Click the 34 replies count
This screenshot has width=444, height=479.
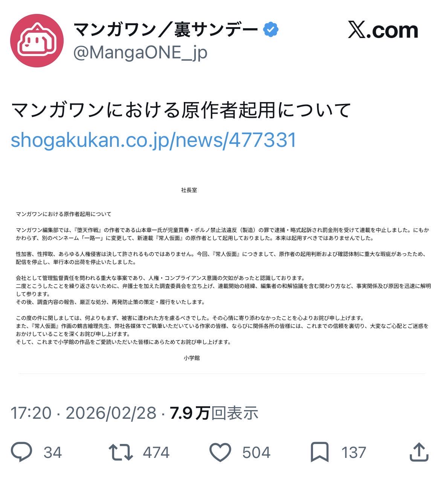[x=53, y=452]
